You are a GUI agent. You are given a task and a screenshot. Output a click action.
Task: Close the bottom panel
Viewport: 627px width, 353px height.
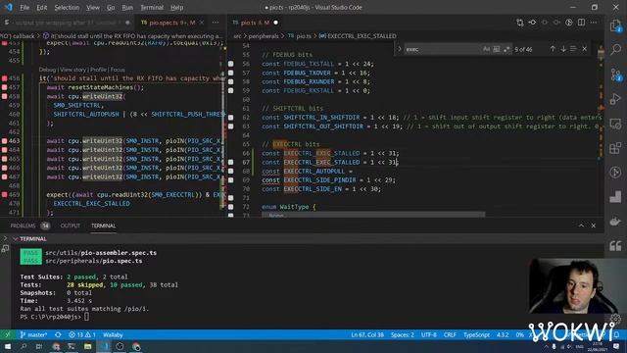[594, 226]
